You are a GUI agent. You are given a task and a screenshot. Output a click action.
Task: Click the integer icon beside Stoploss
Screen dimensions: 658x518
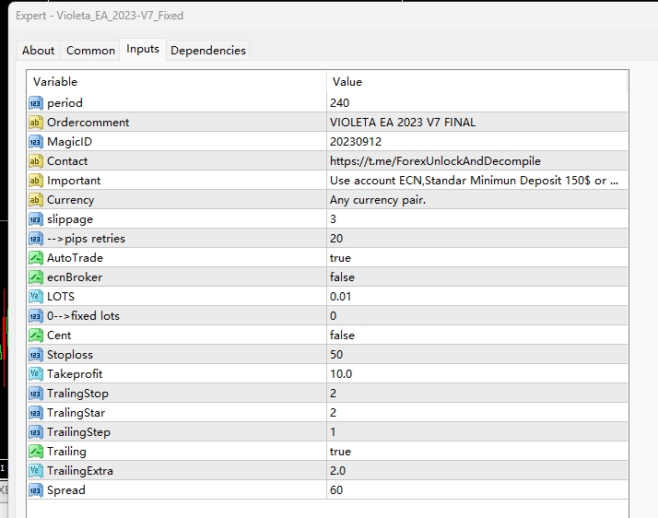coord(36,355)
